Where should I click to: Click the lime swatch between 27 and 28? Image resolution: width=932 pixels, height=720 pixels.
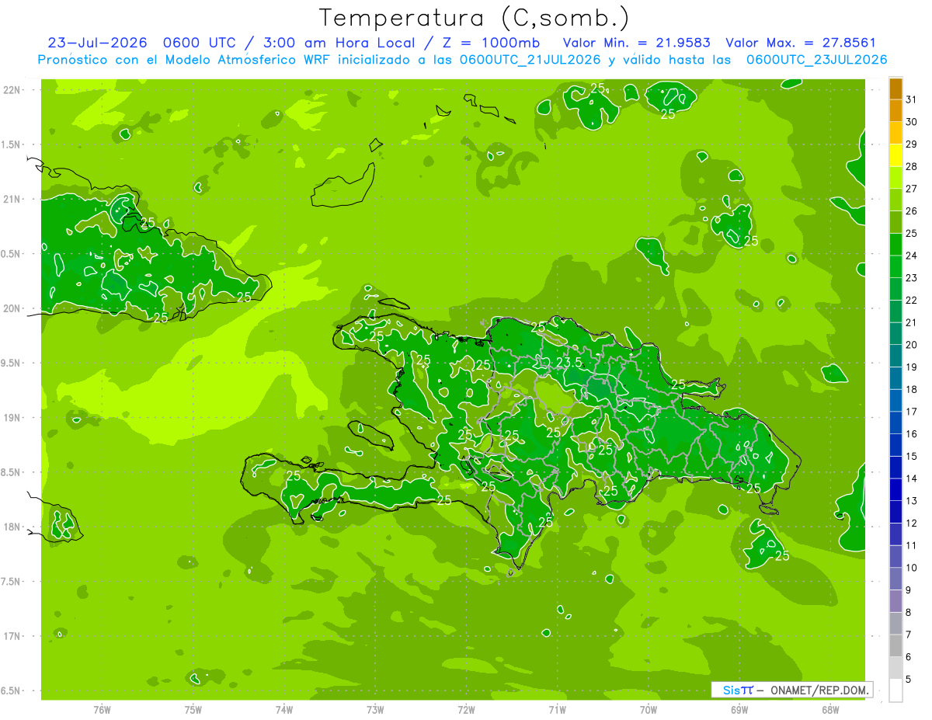click(x=895, y=177)
